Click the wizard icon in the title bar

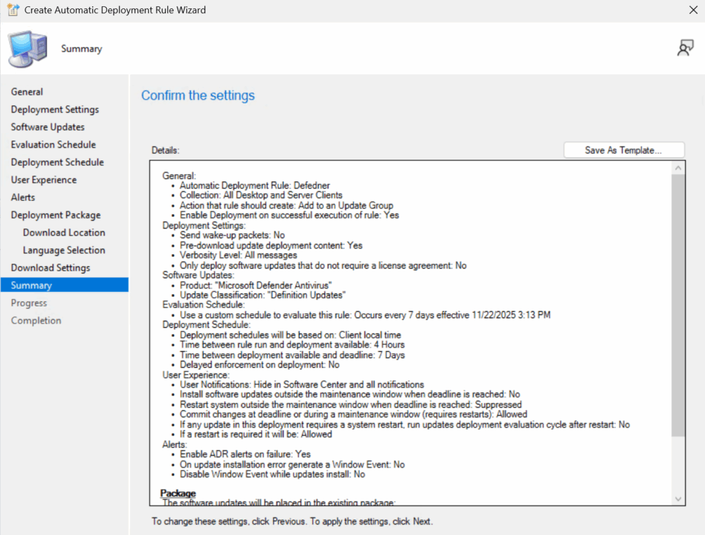click(x=12, y=10)
